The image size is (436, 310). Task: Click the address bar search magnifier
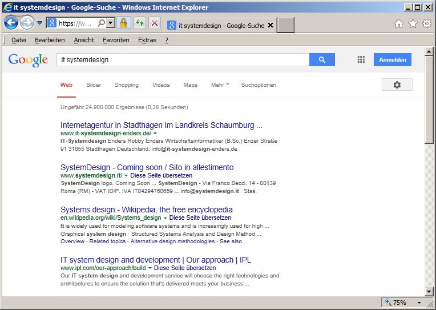(102, 23)
